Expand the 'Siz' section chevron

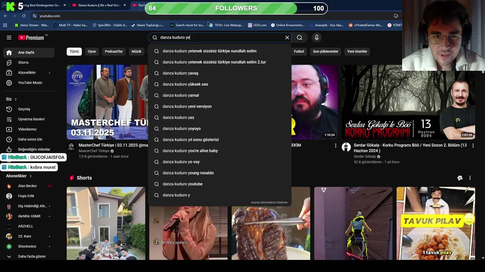(x=16, y=99)
